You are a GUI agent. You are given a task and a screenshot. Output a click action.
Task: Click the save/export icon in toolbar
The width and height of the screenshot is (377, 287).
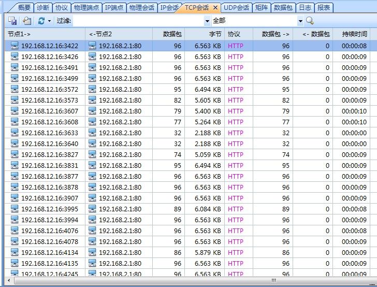pos(12,21)
